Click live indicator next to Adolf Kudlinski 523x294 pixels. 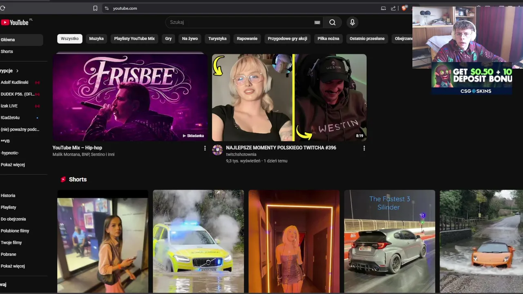37,82
